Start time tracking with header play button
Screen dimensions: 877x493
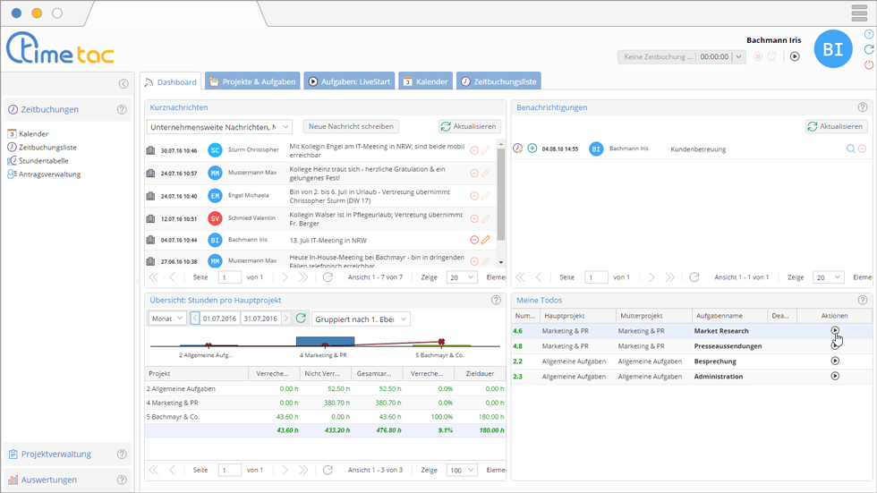tap(794, 56)
